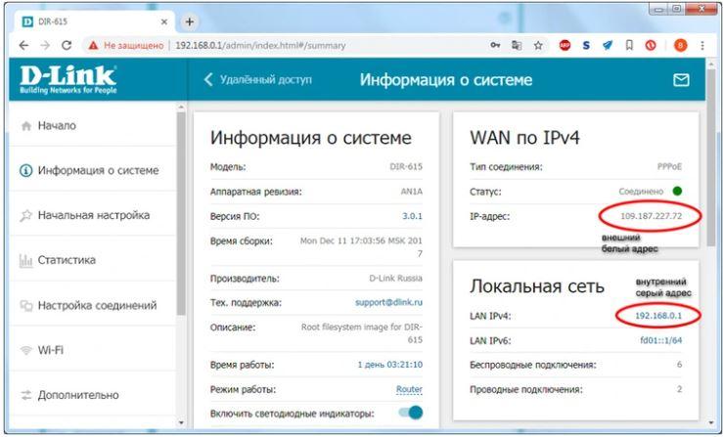Click the arrows icon beside Дополнительно
This screenshot has width=723, height=437.
click(x=25, y=395)
